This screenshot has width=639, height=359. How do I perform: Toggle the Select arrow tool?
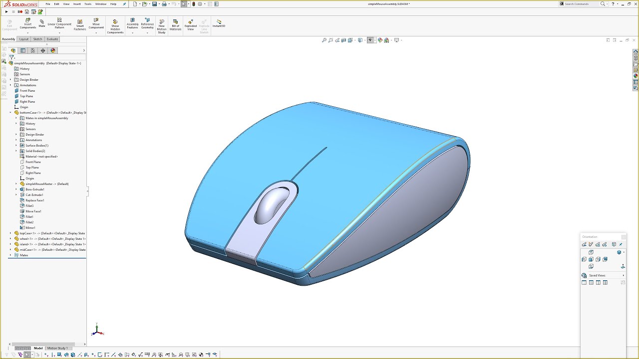coord(184,4)
